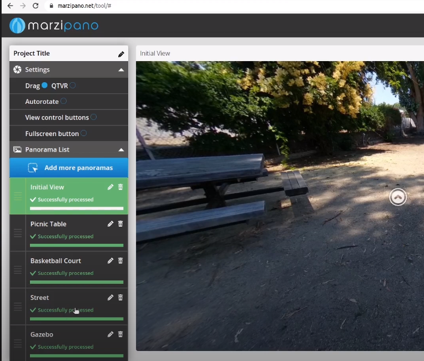The width and height of the screenshot is (424, 361).
Task: Delete the Gazebo panorama
Action: [x=120, y=334]
